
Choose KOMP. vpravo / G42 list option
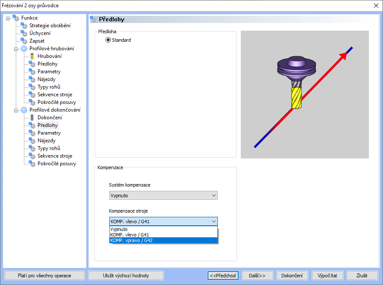[164, 240]
